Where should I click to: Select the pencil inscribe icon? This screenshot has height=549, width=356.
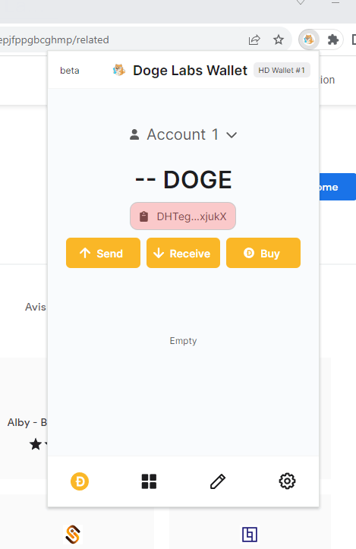[x=218, y=481]
